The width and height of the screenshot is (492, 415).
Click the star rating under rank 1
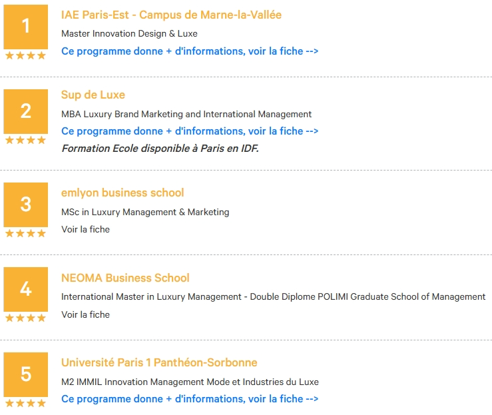(x=26, y=55)
